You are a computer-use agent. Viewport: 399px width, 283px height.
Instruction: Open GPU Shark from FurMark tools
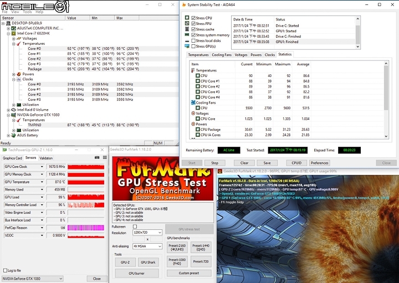pyautogui.click(x=148, y=262)
